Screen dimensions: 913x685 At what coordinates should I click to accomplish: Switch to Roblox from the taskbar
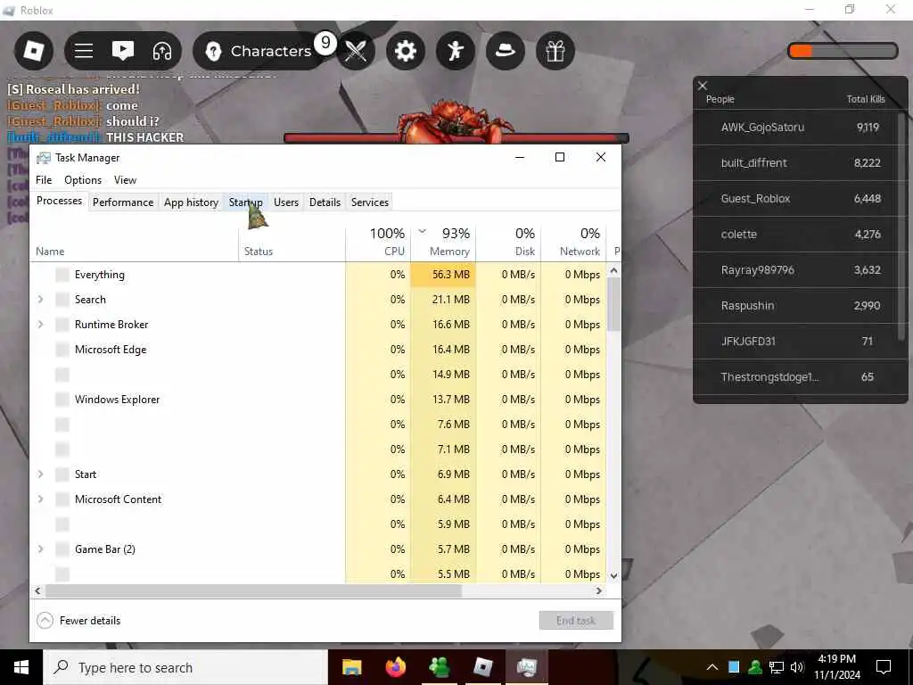pyautogui.click(x=483, y=667)
